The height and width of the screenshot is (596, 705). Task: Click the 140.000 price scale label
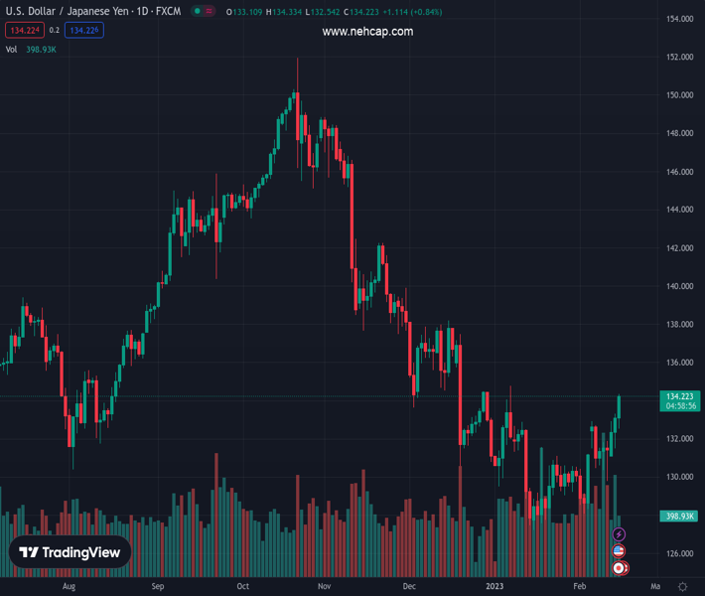point(679,286)
